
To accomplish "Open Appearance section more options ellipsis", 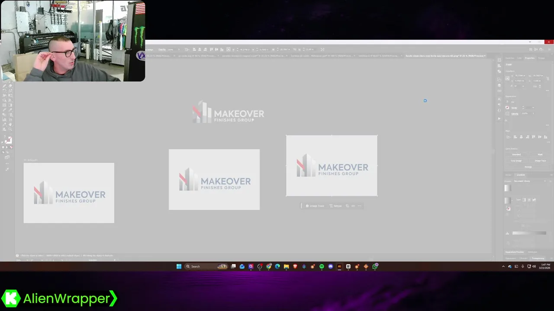I will pyautogui.click(x=547, y=125).
